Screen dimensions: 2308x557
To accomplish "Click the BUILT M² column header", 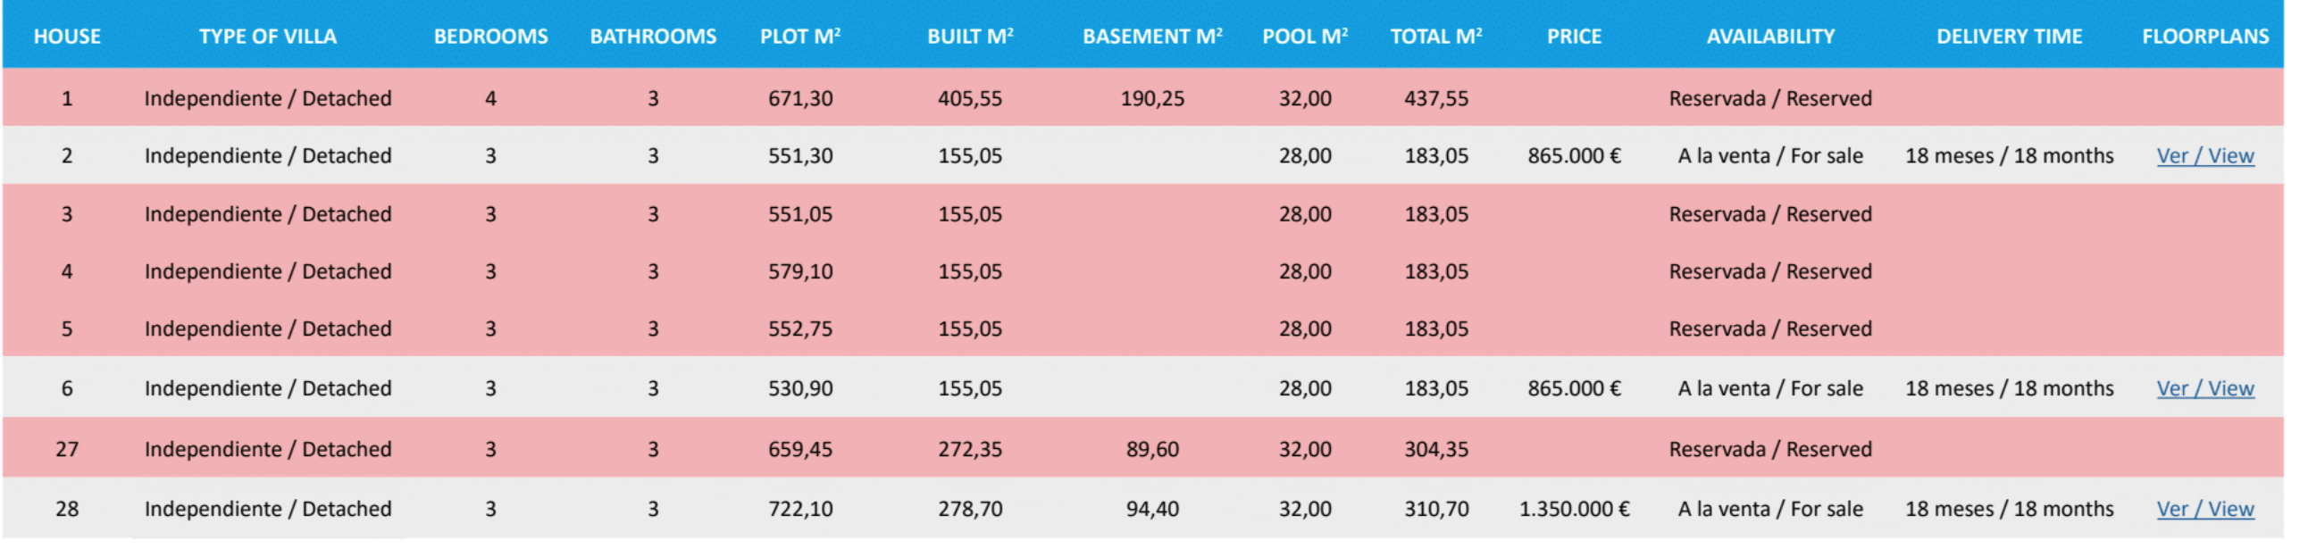I will pos(970,37).
